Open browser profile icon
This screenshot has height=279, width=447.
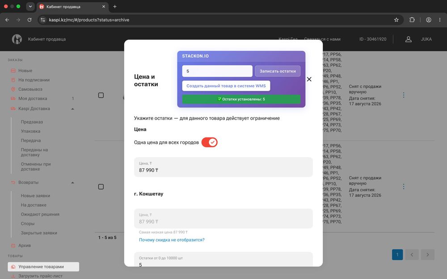[429, 20]
